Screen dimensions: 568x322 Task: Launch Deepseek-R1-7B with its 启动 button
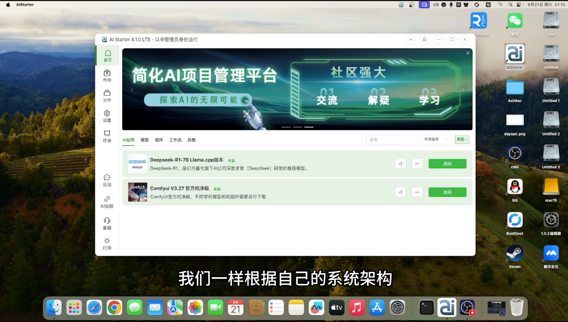coord(447,164)
